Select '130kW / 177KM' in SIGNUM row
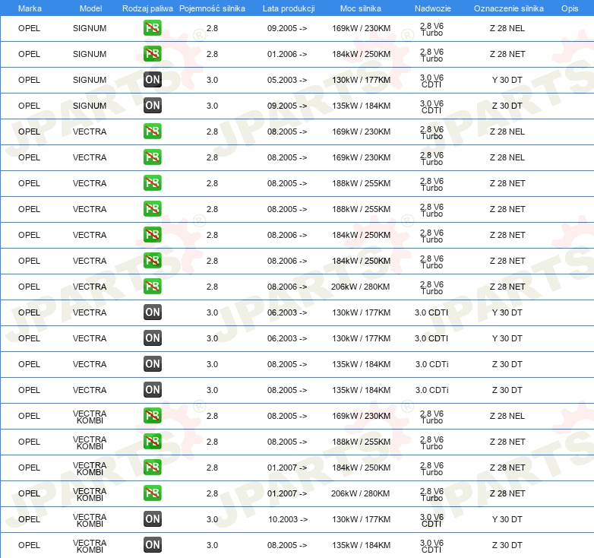Viewport: 594px width, 558px height. click(x=361, y=80)
